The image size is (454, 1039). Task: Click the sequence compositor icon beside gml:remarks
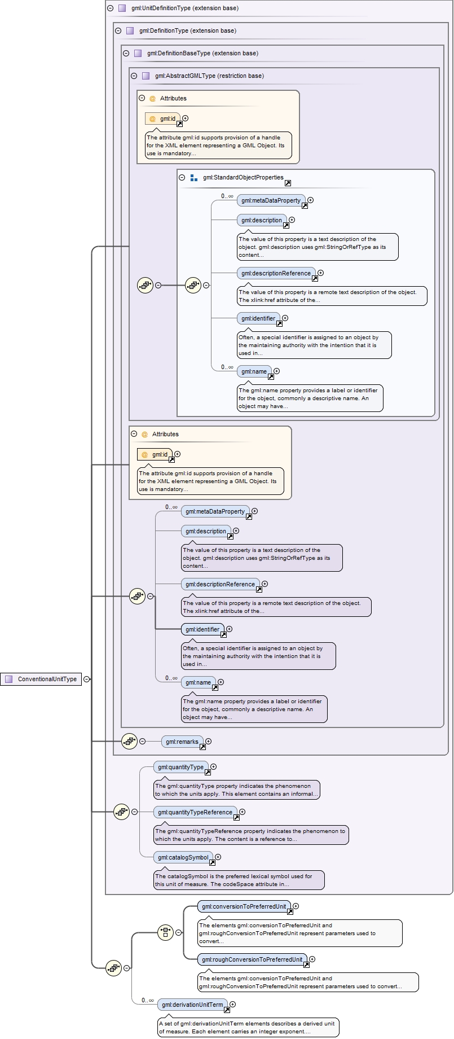click(x=129, y=741)
